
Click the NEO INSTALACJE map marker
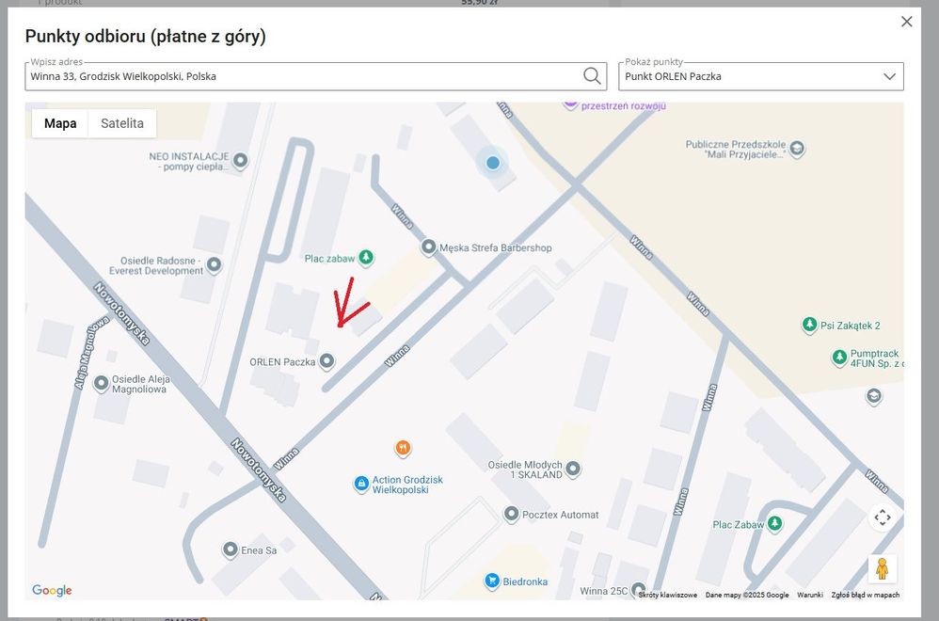coord(241,161)
